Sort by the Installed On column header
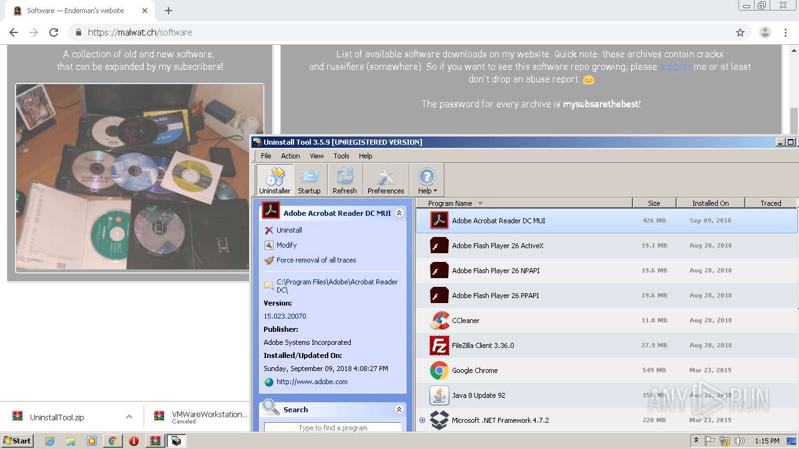799x449 pixels. click(x=710, y=203)
